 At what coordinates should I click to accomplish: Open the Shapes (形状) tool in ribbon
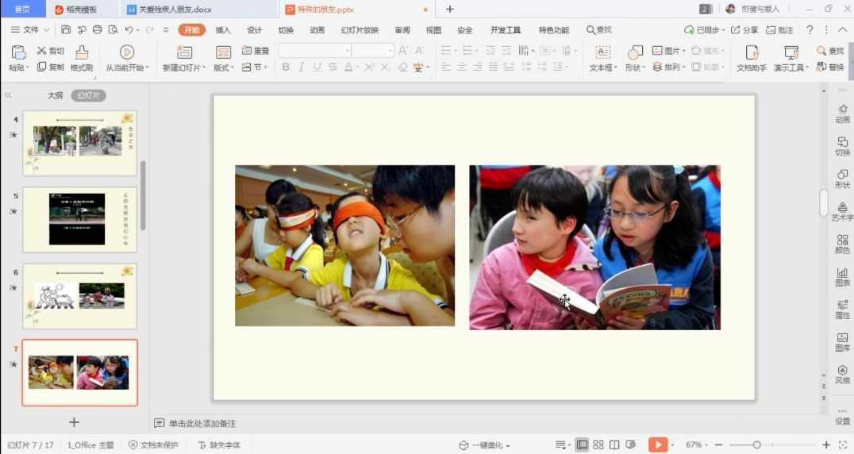[x=635, y=53]
